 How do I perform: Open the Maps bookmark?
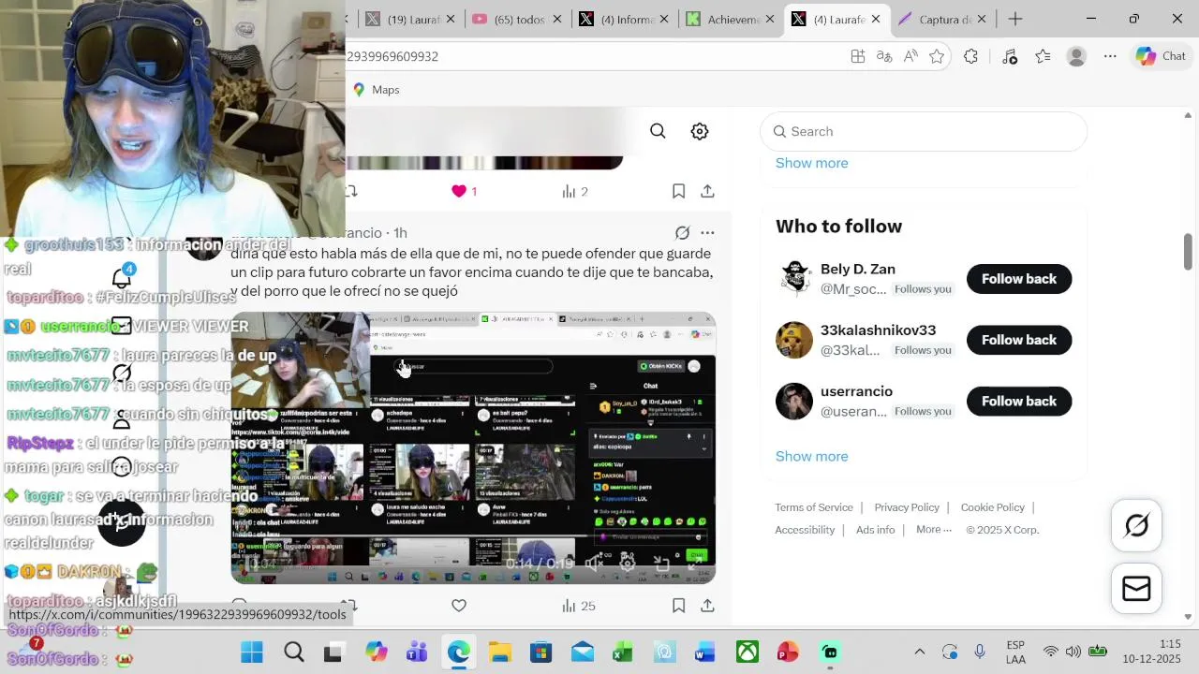377,90
